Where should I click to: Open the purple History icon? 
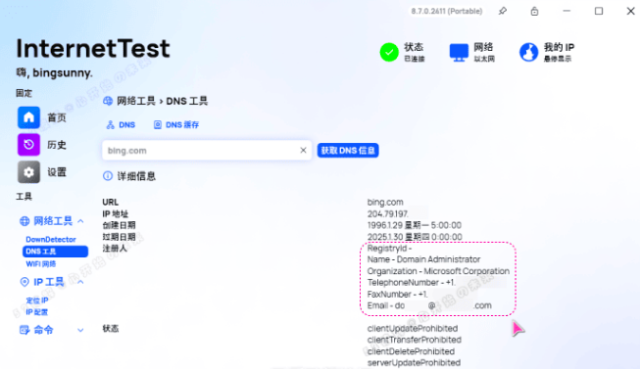point(28,144)
